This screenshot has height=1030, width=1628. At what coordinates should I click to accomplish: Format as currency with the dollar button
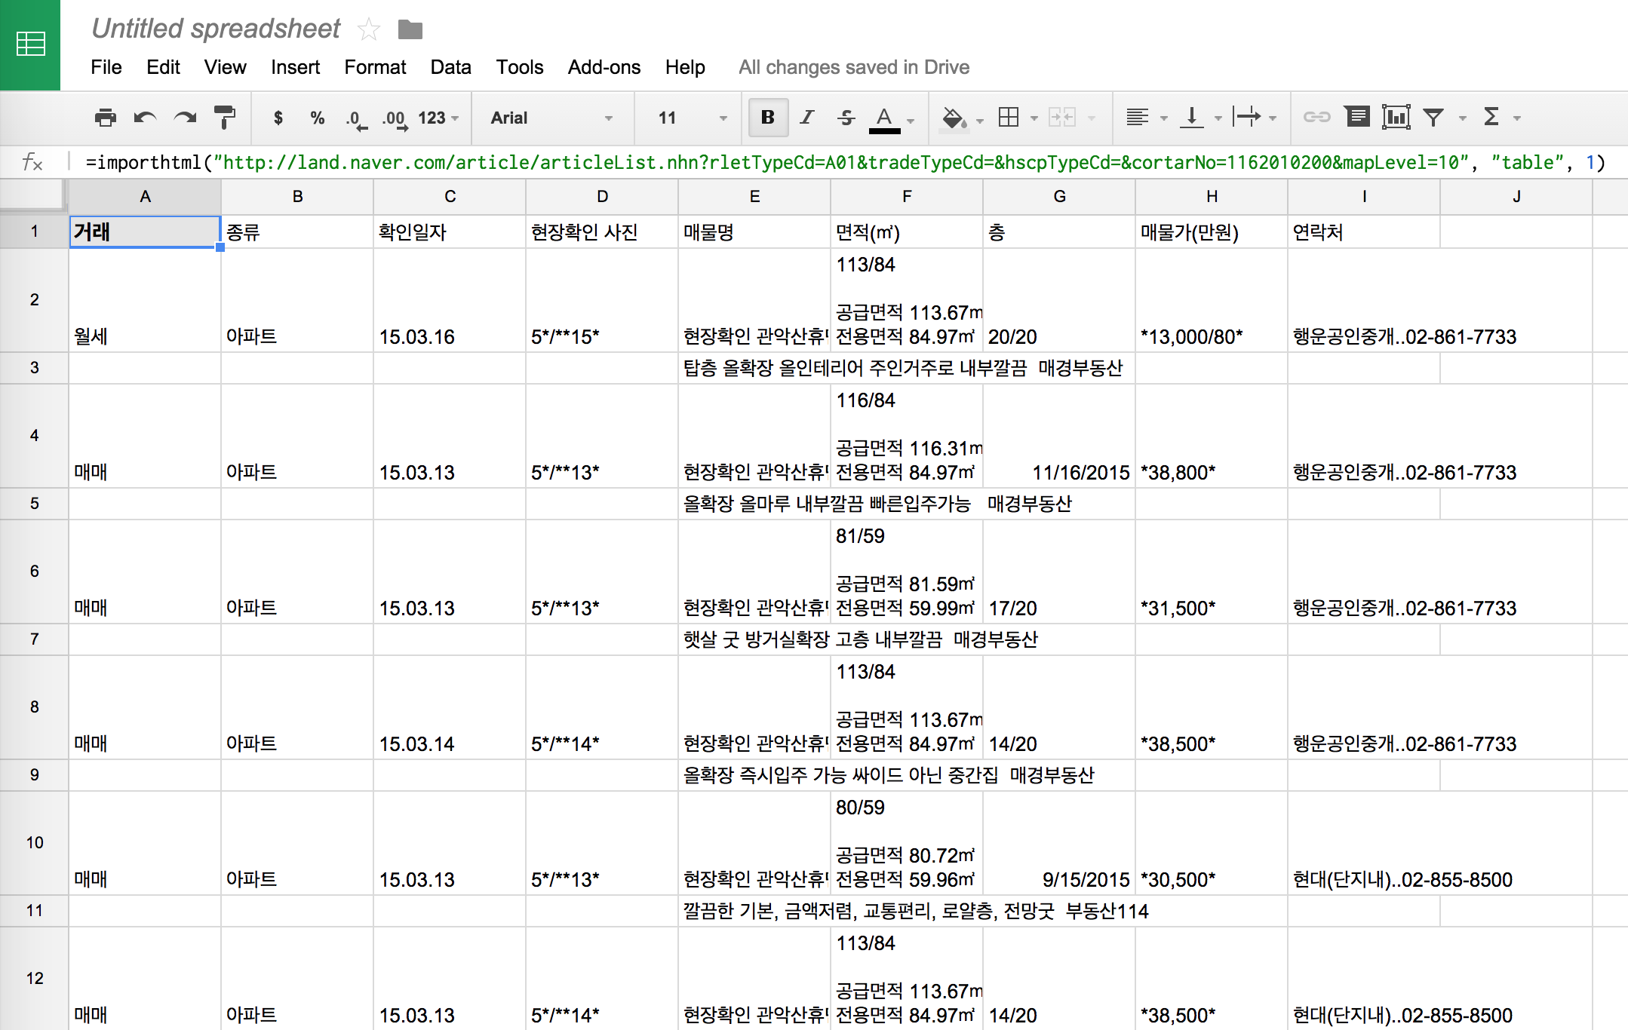click(278, 118)
